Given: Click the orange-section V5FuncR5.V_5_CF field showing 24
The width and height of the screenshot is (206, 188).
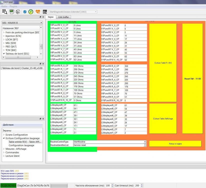Looking at the screenshot, I should (135, 43).
